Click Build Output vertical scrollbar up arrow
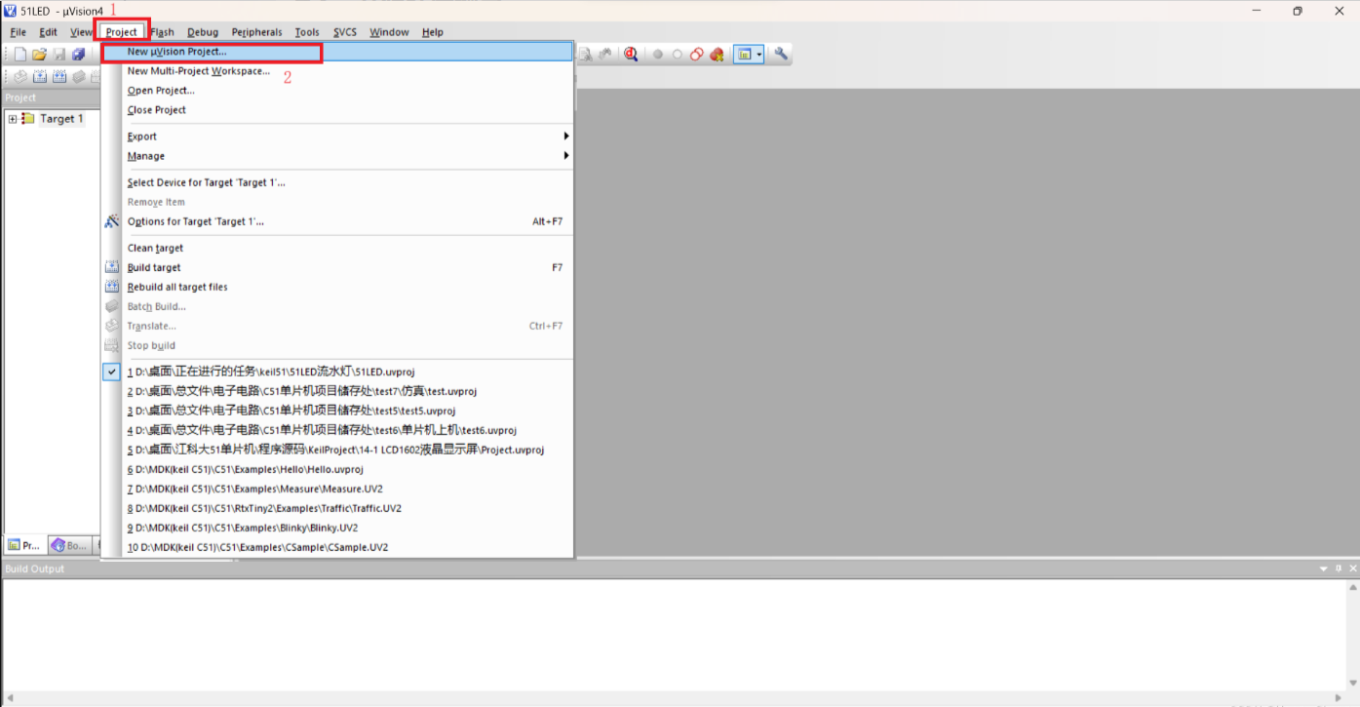 pyautogui.click(x=1353, y=587)
